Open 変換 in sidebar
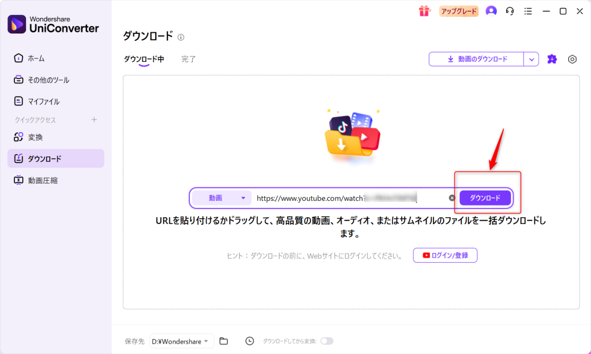The width and height of the screenshot is (591, 354). (x=56, y=137)
